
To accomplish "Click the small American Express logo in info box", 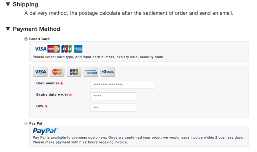I will click(78, 49).
